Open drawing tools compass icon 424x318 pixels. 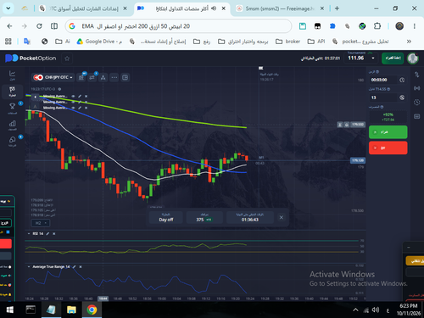click(103, 77)
